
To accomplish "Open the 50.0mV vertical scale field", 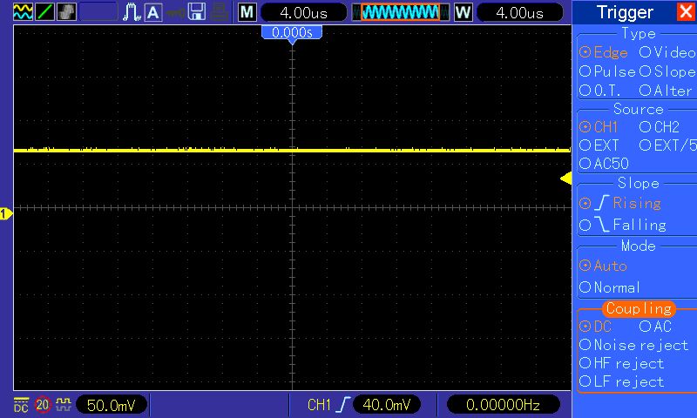I will point(109,405).
